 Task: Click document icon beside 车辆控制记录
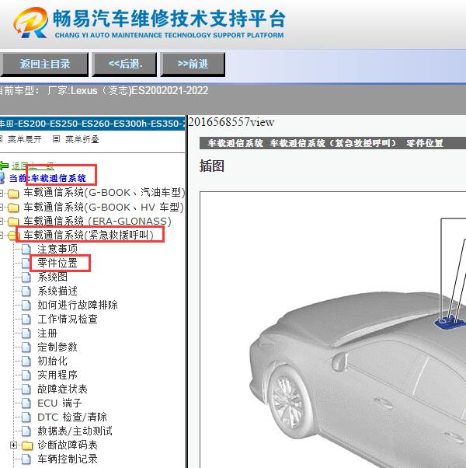click(26, 459)
